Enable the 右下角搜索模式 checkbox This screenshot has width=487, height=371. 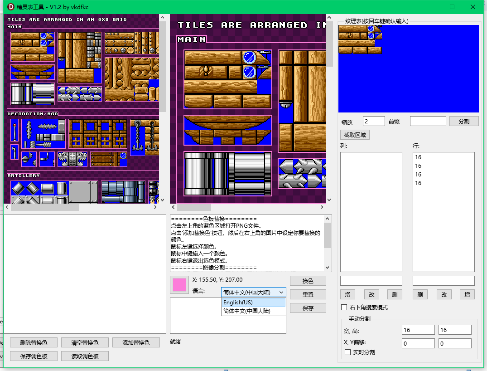[x=344, y=307]
